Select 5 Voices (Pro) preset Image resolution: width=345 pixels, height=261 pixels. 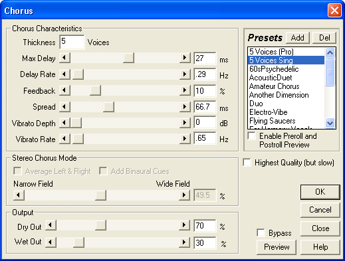pyautogui.click(x=287, y=52)
